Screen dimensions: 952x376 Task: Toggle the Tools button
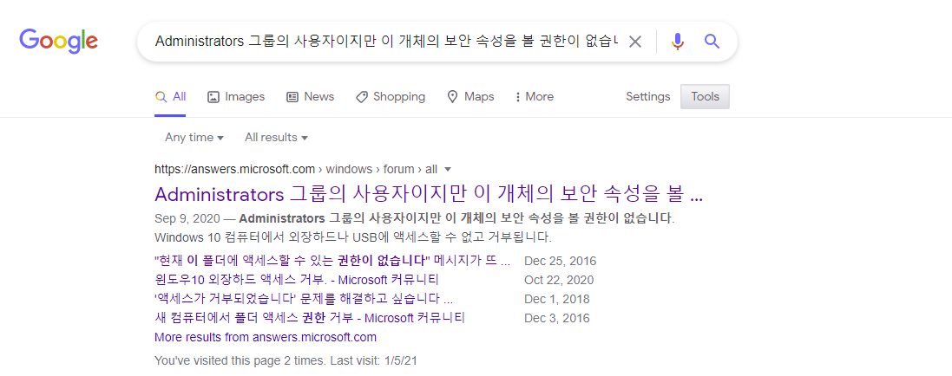(x=705, y=97)
